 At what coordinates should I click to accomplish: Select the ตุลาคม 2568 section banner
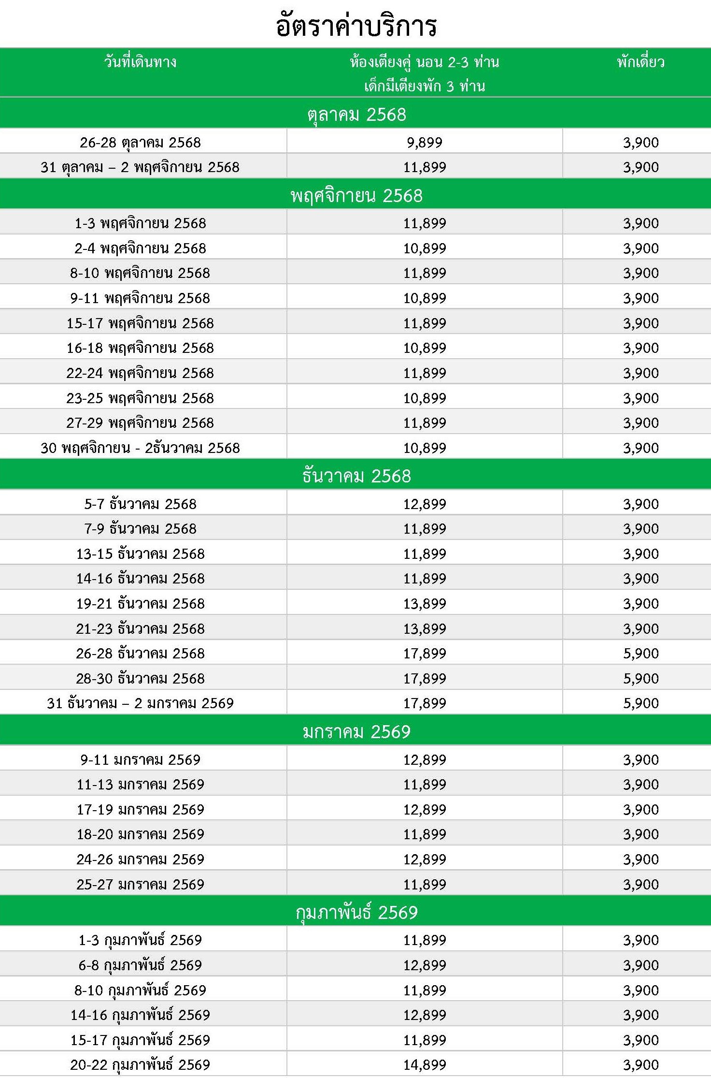tap(356, 115)
